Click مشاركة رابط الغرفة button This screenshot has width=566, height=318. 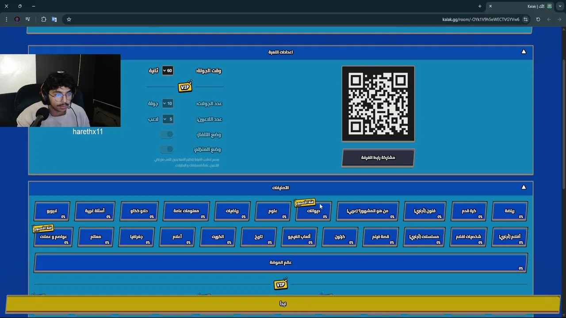click(x=378, y=158)
